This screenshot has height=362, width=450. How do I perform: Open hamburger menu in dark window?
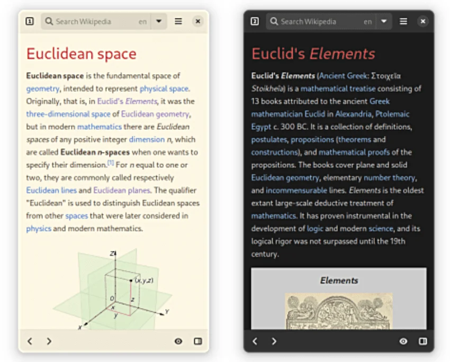[x=403, y=21]
